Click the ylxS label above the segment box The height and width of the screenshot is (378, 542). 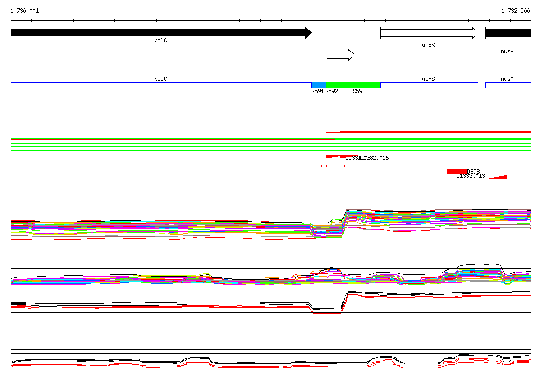[x=428, y=79]
